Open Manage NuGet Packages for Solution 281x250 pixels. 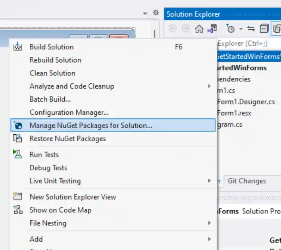coord(113,125)
